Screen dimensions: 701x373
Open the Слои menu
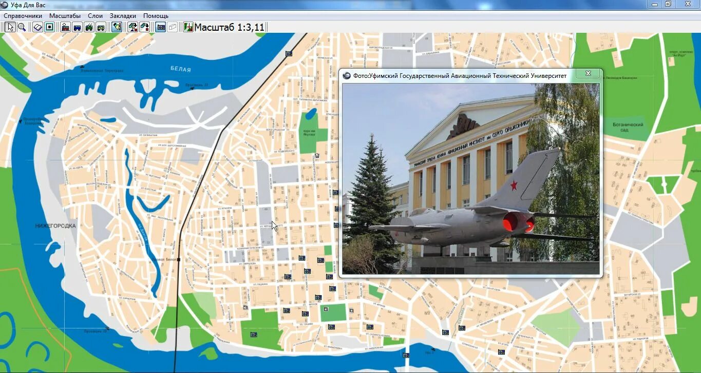(96, 16)
